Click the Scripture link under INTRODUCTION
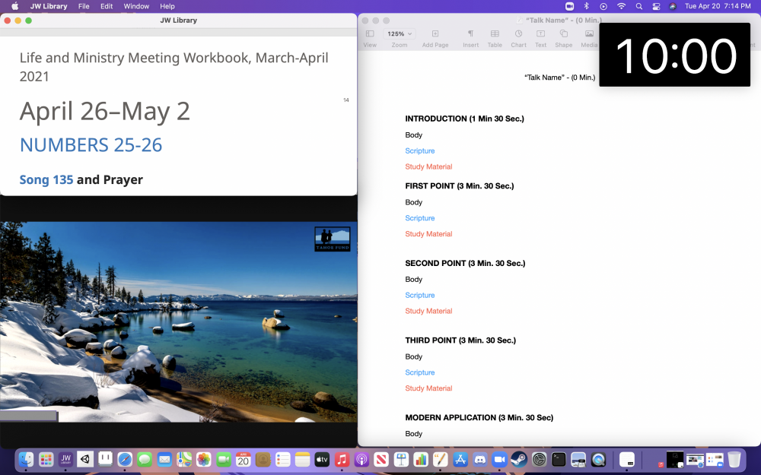The height and width of the screenshot is (475, 761). [419, 150]
